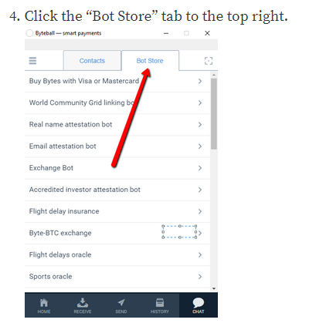Click the scrollbar down arrow
Viewport: 326px width, 323px height.
pyautogui.click(x=214, y=288)
